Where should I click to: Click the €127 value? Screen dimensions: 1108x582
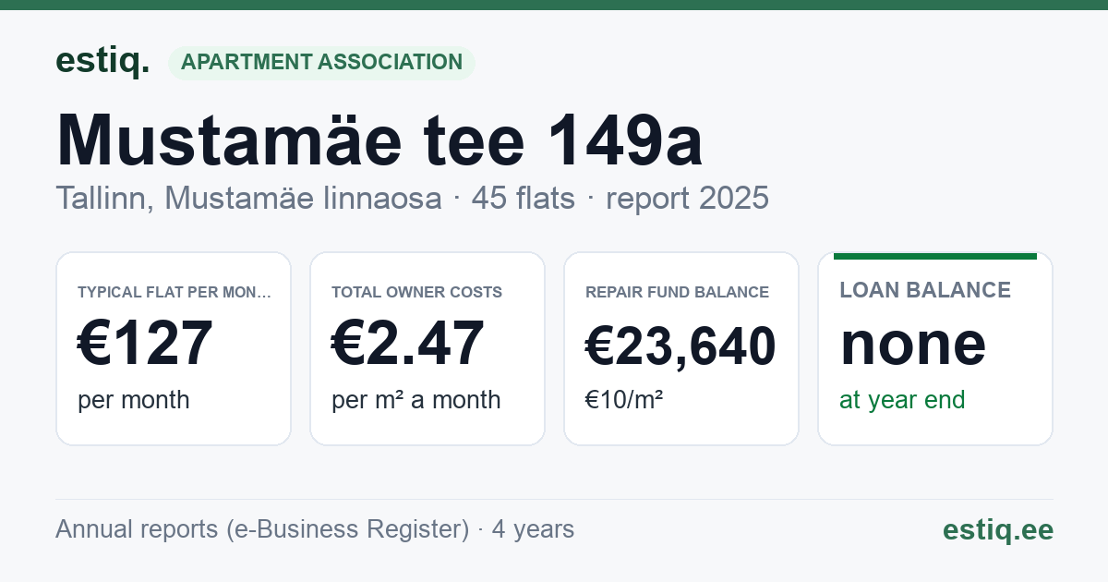tap(145, 343)
